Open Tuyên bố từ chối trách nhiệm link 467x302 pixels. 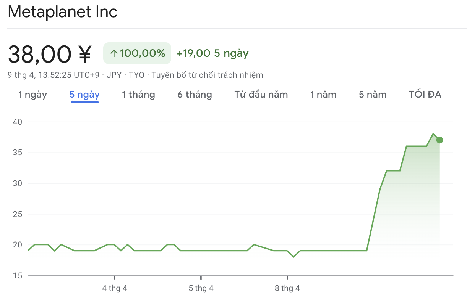click(207, 75)
